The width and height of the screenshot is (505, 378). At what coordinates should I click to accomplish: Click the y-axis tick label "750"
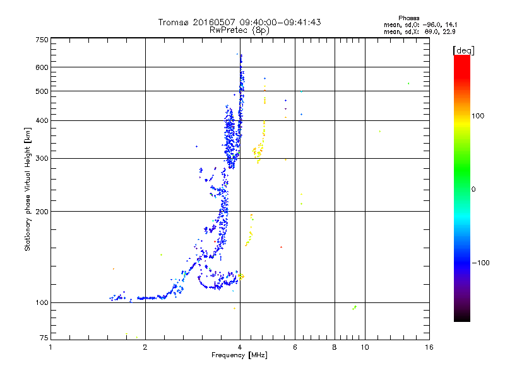click(42, 40)
